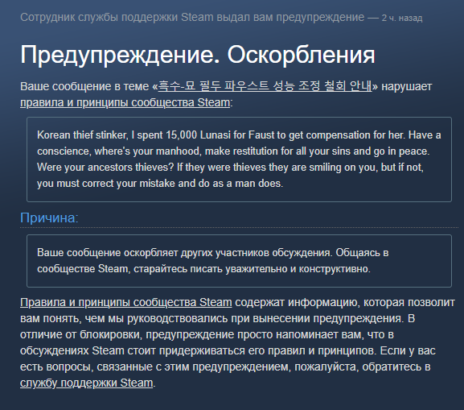
Task: Click the '15,000 Lunasi' text in quote
Action: tap(198, 135)
